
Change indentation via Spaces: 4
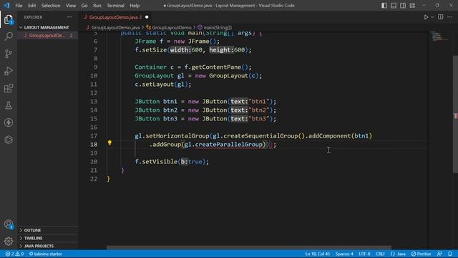(x=344, y=254)
